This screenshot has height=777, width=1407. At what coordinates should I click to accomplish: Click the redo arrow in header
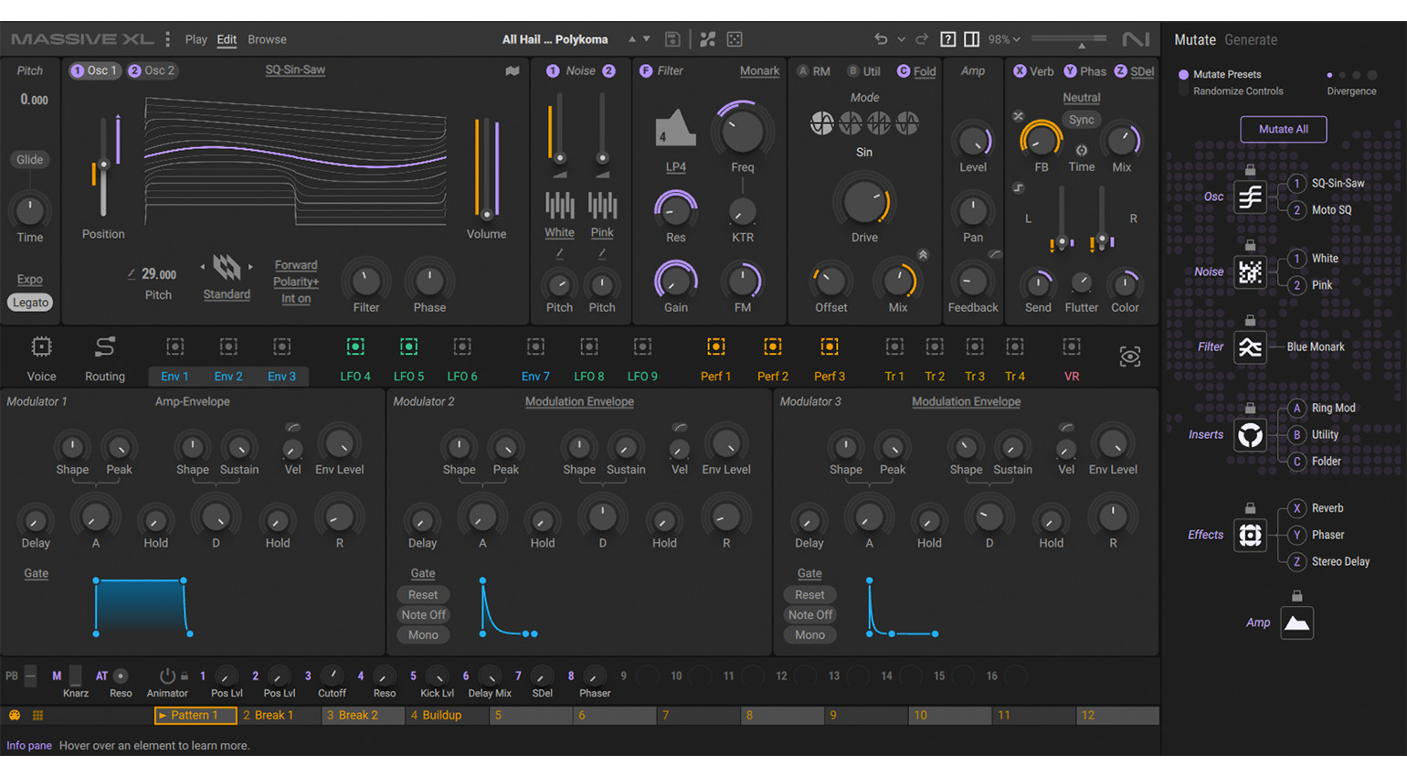922,39
